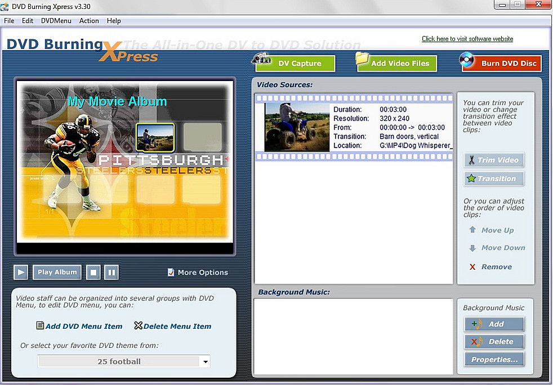The width and height of the screenshot is (553, 385).
Task: Click the camcorder icon beside DV Capture
Action: coord(261,59)
